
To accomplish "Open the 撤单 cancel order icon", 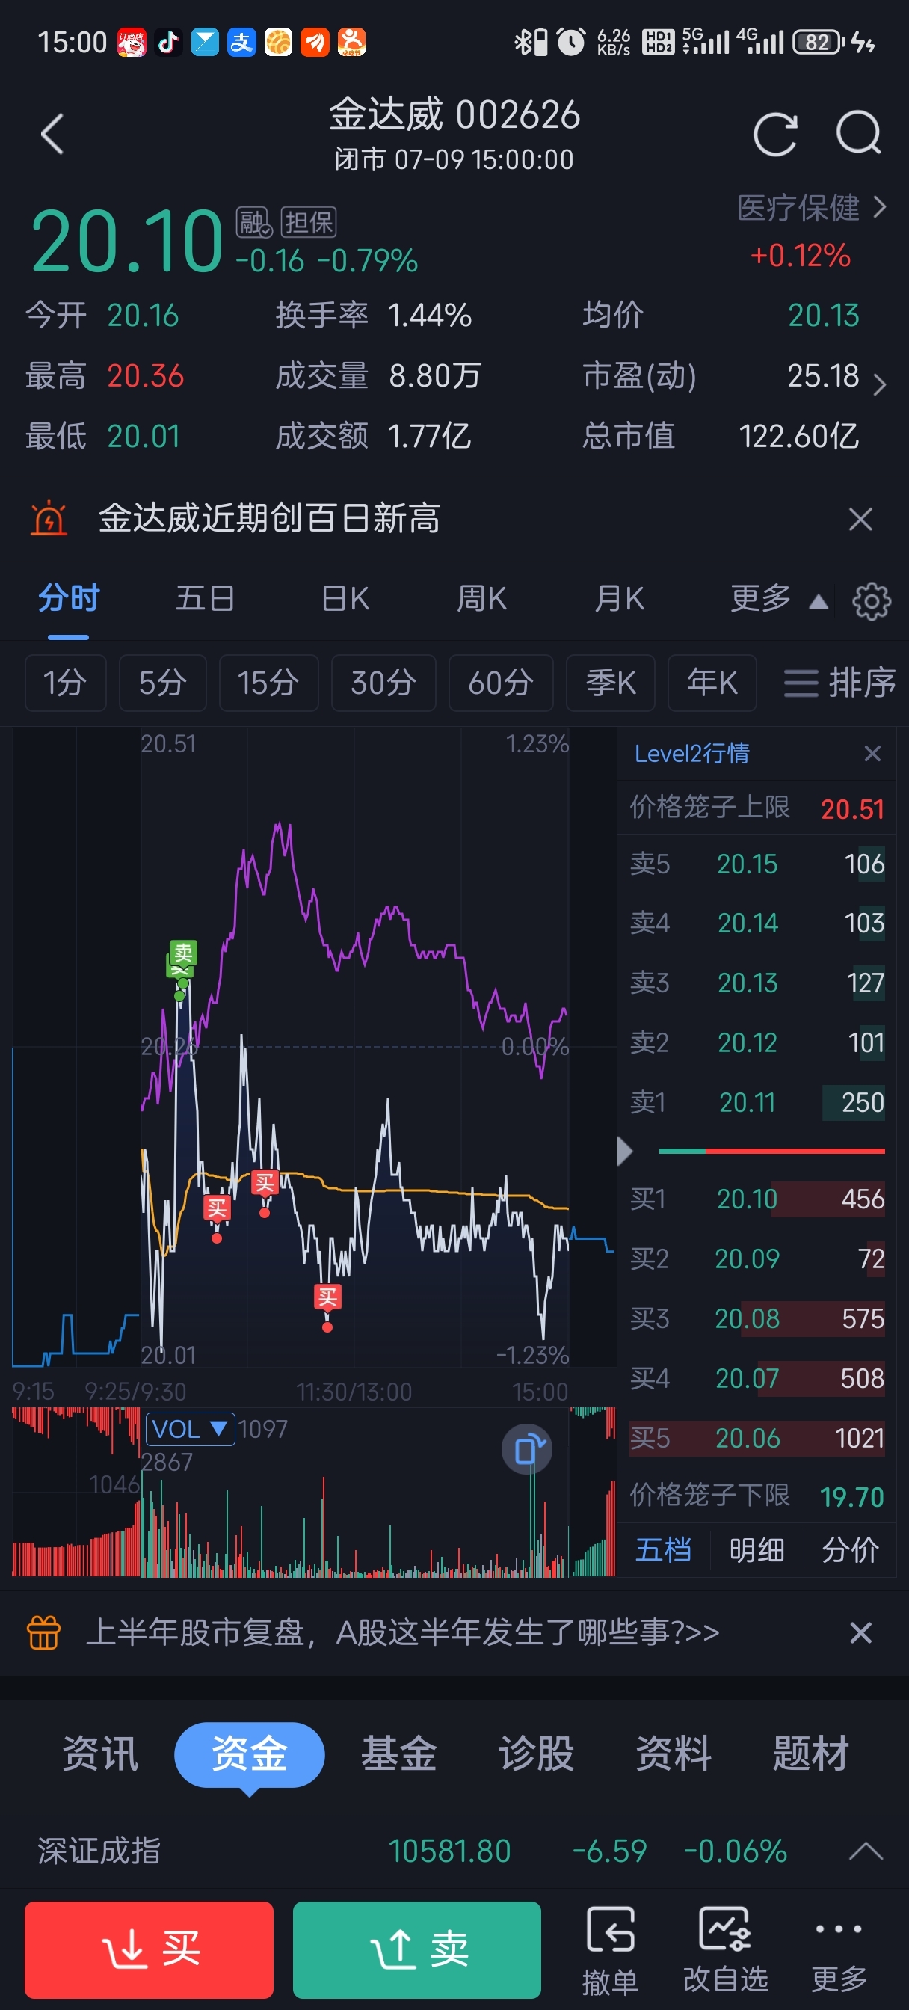I will pos(610,1950).
